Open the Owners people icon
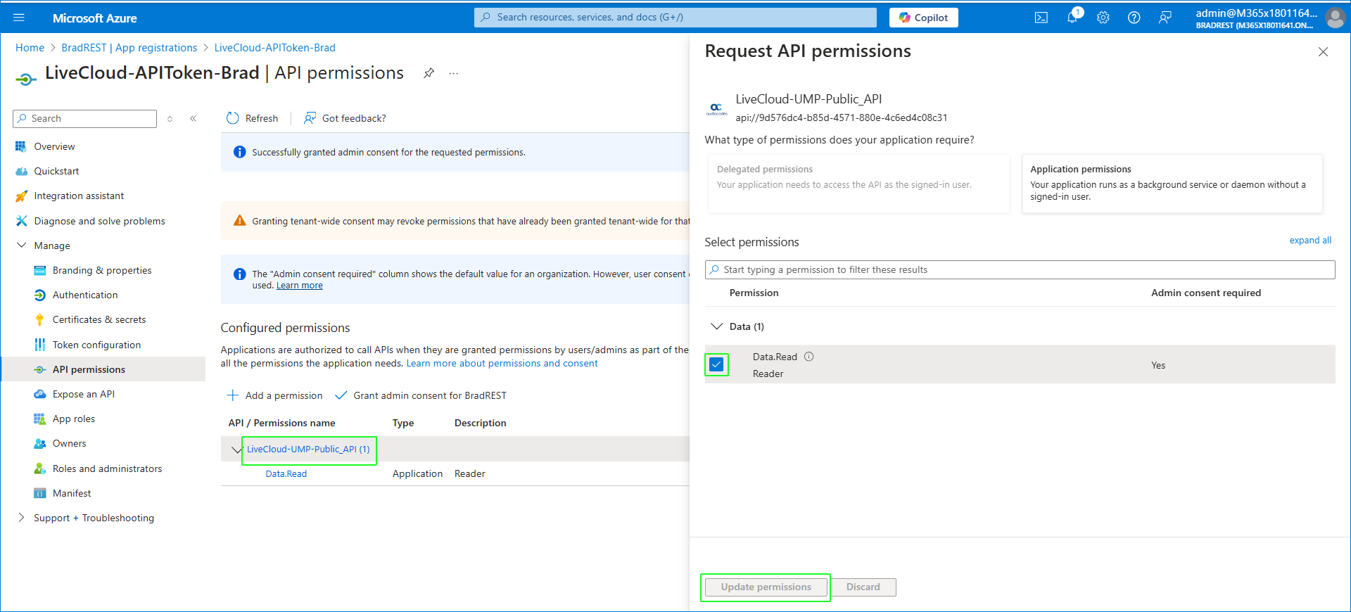This screenshot has width=1351, height=612. [40, 443]
